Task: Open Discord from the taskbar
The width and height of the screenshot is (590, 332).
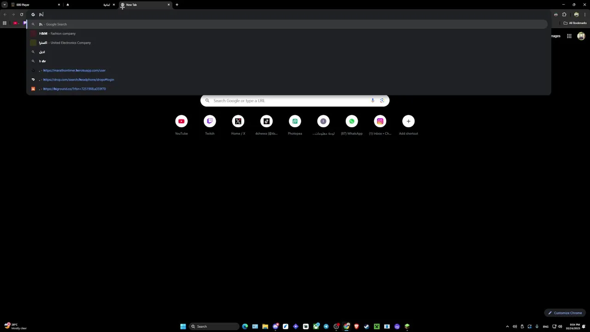Action: (x=275, y=326)
